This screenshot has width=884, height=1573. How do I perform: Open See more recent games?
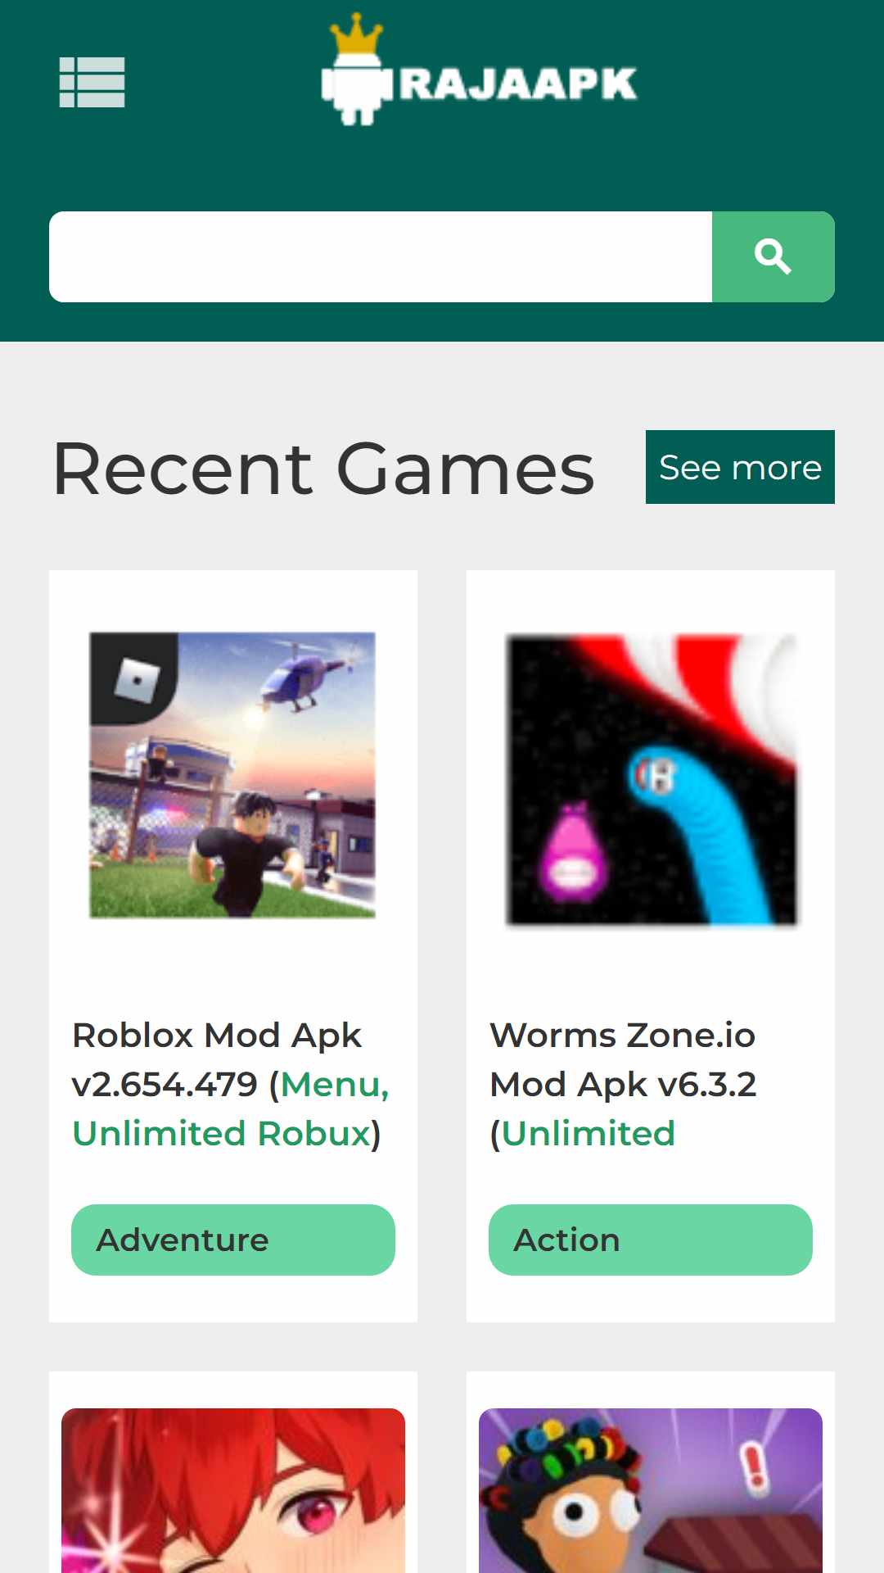740,467
